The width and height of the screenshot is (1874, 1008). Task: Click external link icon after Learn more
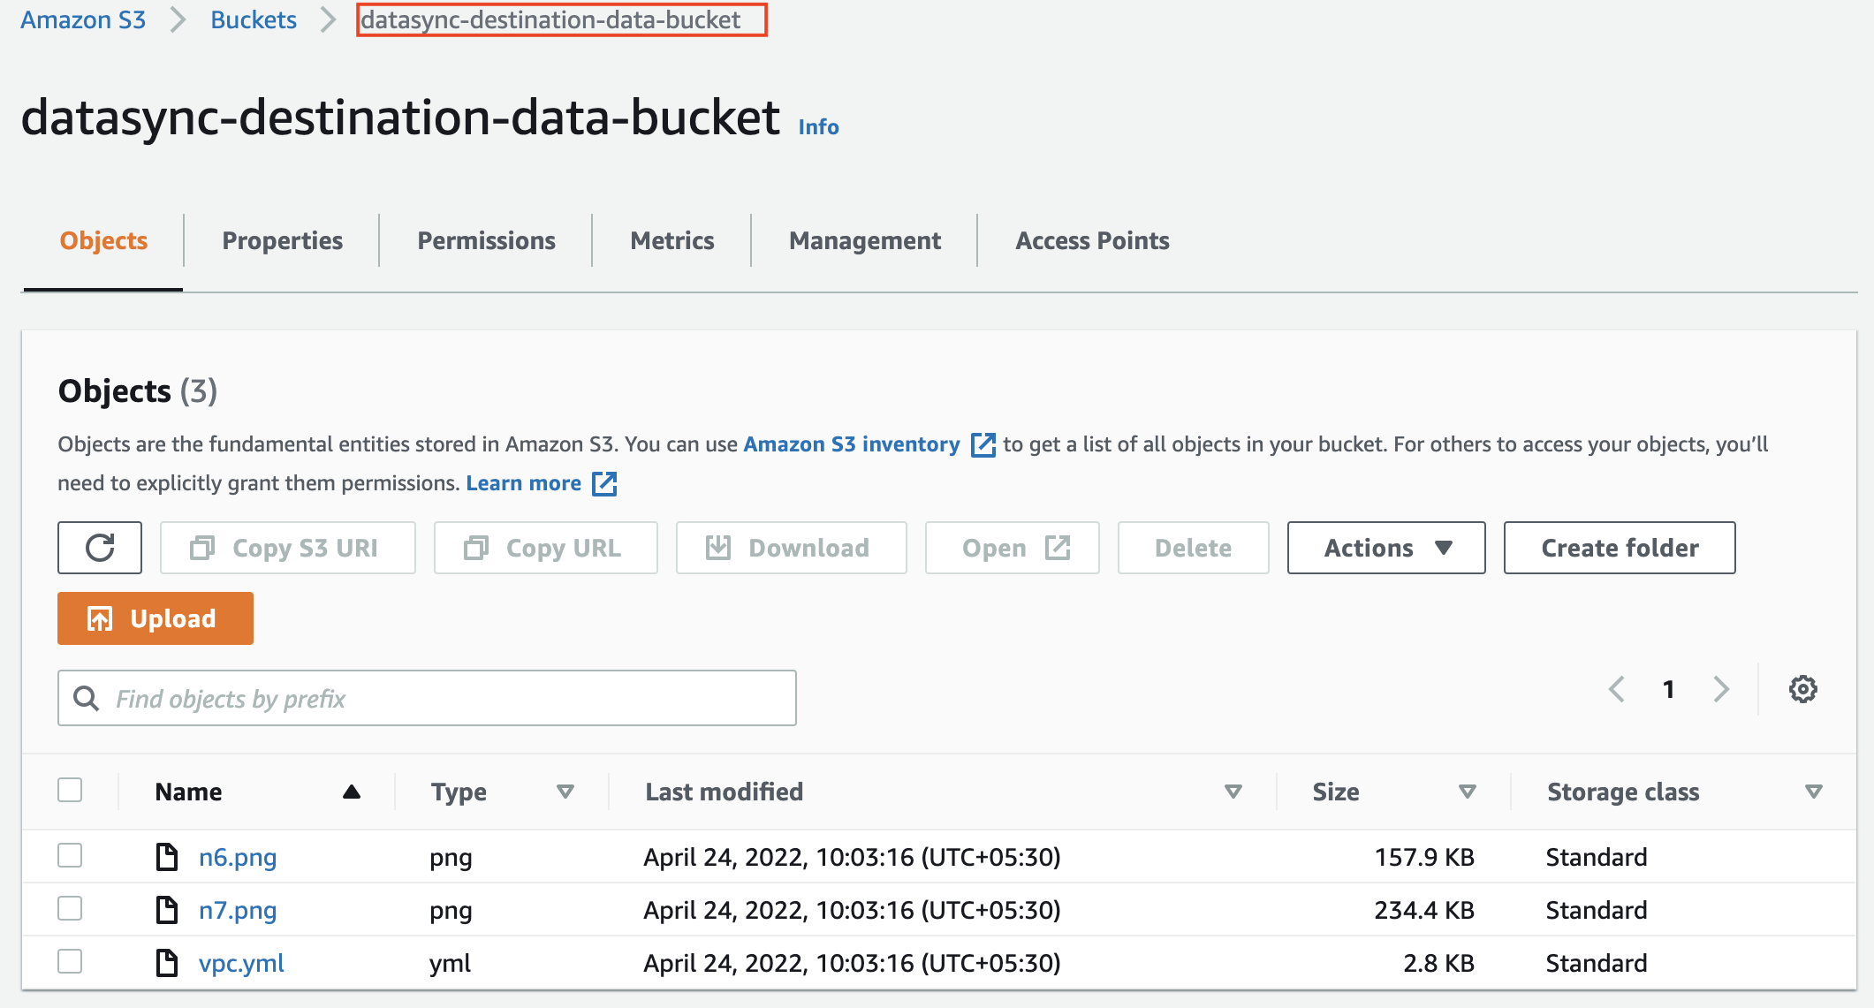pyautogui.click(x=604, y=483)
